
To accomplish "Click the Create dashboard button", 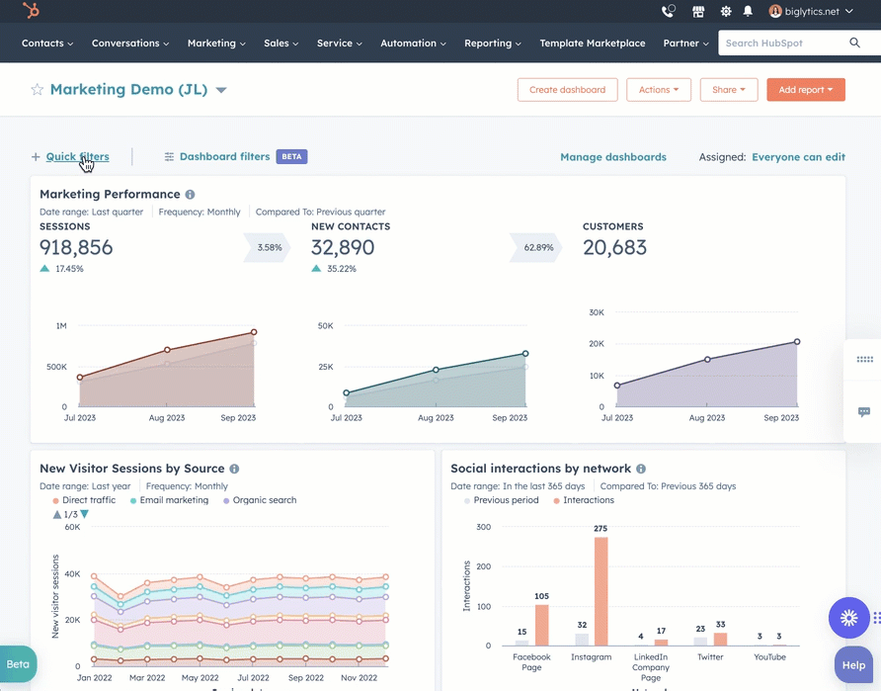I will coord(567,89).
